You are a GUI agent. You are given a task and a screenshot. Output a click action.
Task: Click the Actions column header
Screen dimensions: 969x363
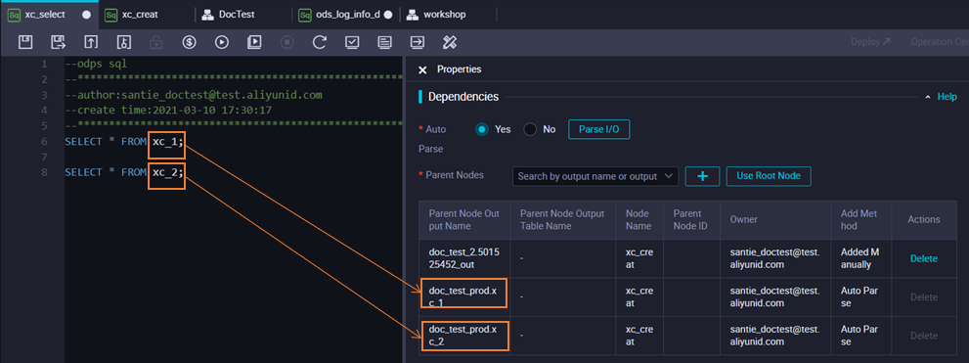pyautogui.click(x=924, y=219)
